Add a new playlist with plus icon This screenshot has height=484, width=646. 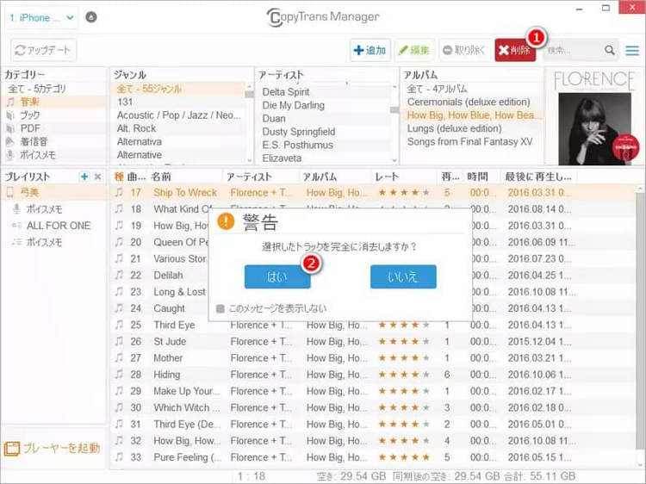[x=84, y=177]
